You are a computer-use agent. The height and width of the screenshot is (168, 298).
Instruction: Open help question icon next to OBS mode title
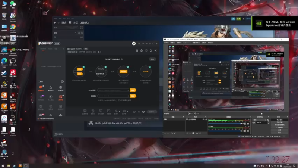pyautogui.click(x=122, y=59)
